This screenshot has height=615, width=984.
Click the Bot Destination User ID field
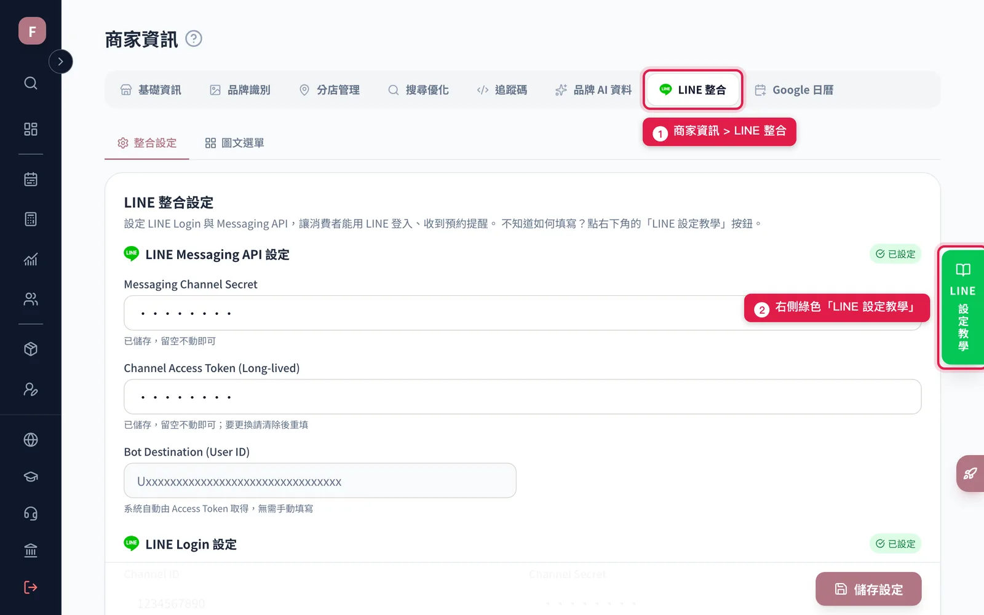[x=320, y=480]
